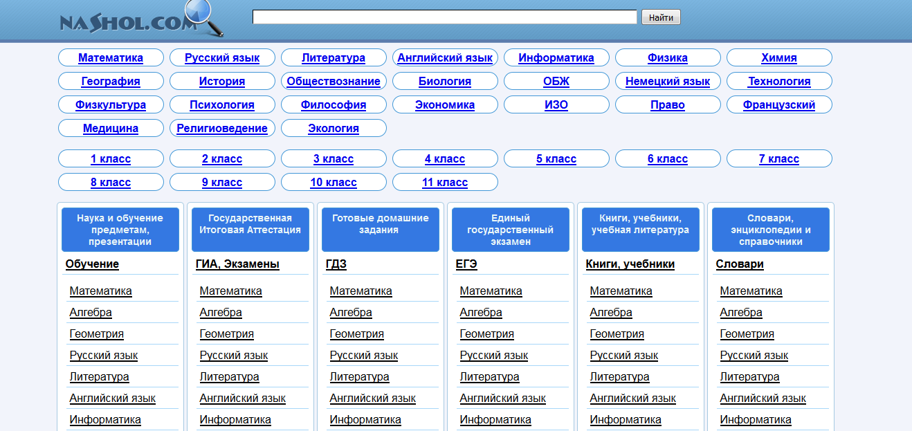This screenshot has height=431, width=912.
Task: Open Английский язык under Книги, учебники
Action: click(x=633, y=398)
